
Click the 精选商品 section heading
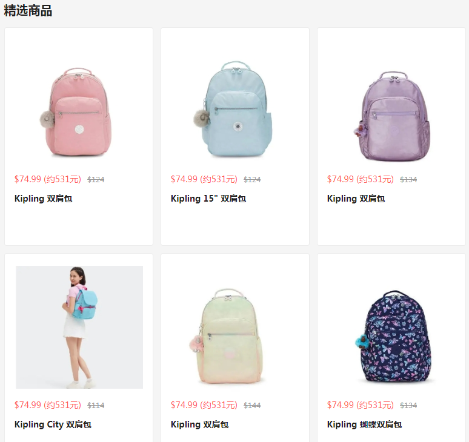tap(28, 11)
